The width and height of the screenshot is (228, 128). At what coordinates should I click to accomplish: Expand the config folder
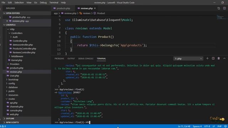(11, 84)
